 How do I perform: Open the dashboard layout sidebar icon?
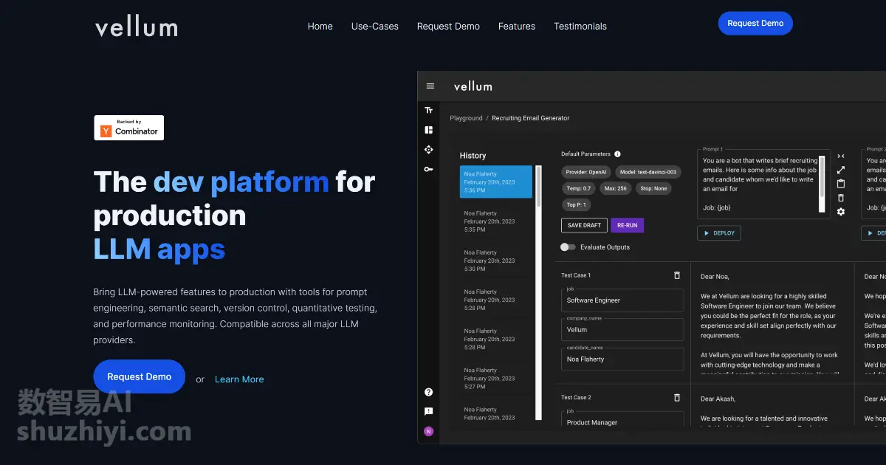coord(429,130)
